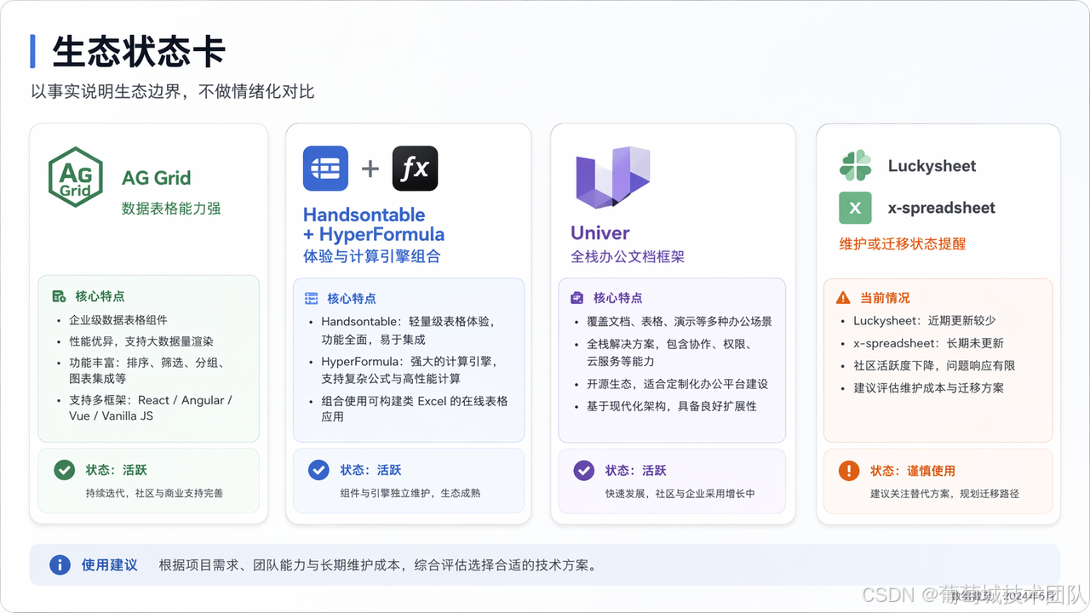This screenshot has height=613, width=1090.
Task: Click the 全栈办公文档框架 tagline
Action: pos(628,256)
